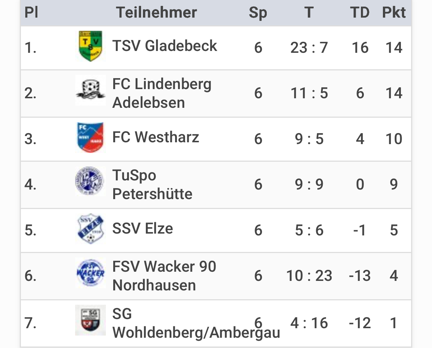Click TSV Gladebeck's 23 : 7 goals

pyautogui.click(x=309, y=48)
